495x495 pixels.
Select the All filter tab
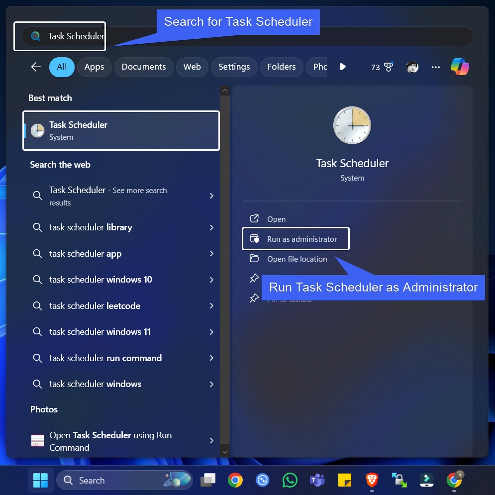tap(62, 67)
